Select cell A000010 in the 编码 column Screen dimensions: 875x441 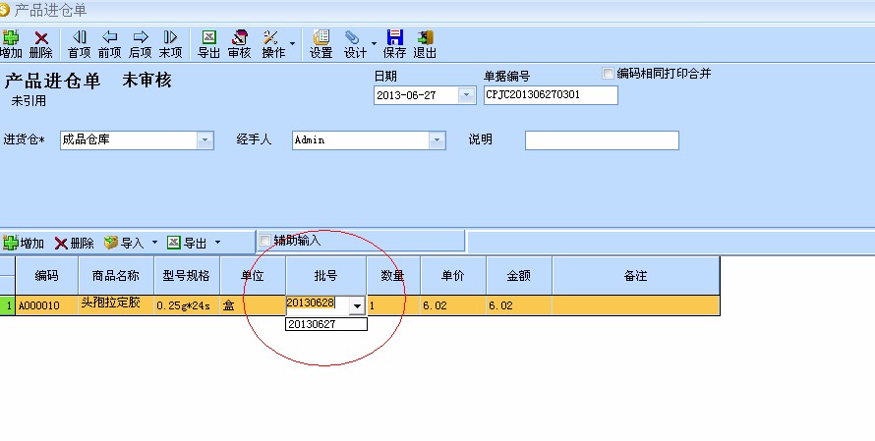47,305
